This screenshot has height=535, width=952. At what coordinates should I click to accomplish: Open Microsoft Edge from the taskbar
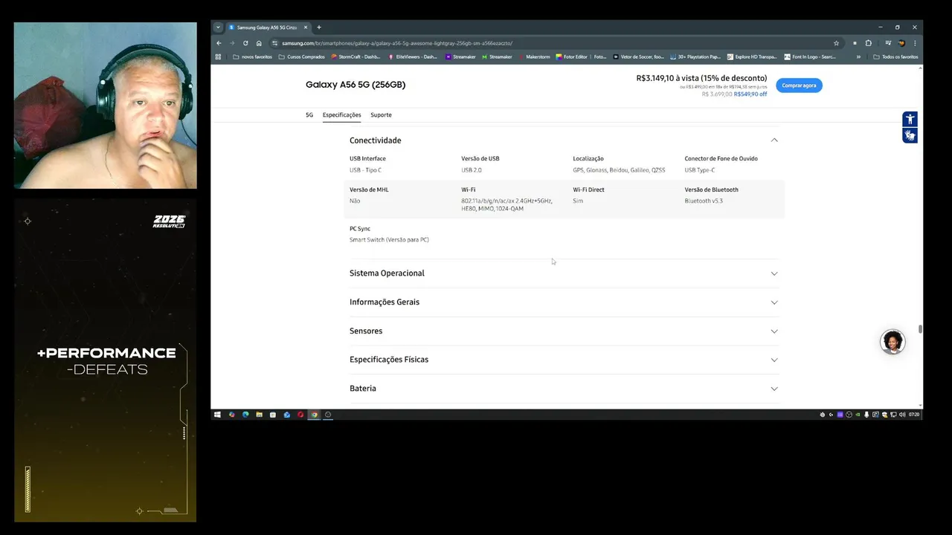coord(245,415)
